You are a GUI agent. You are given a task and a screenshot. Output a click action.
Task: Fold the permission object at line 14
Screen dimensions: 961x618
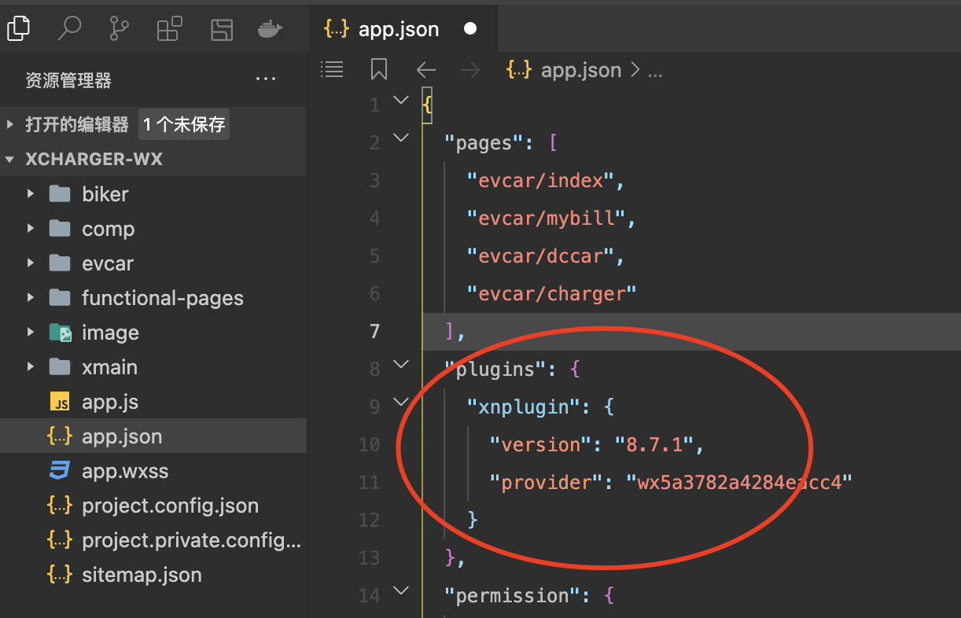401,591
